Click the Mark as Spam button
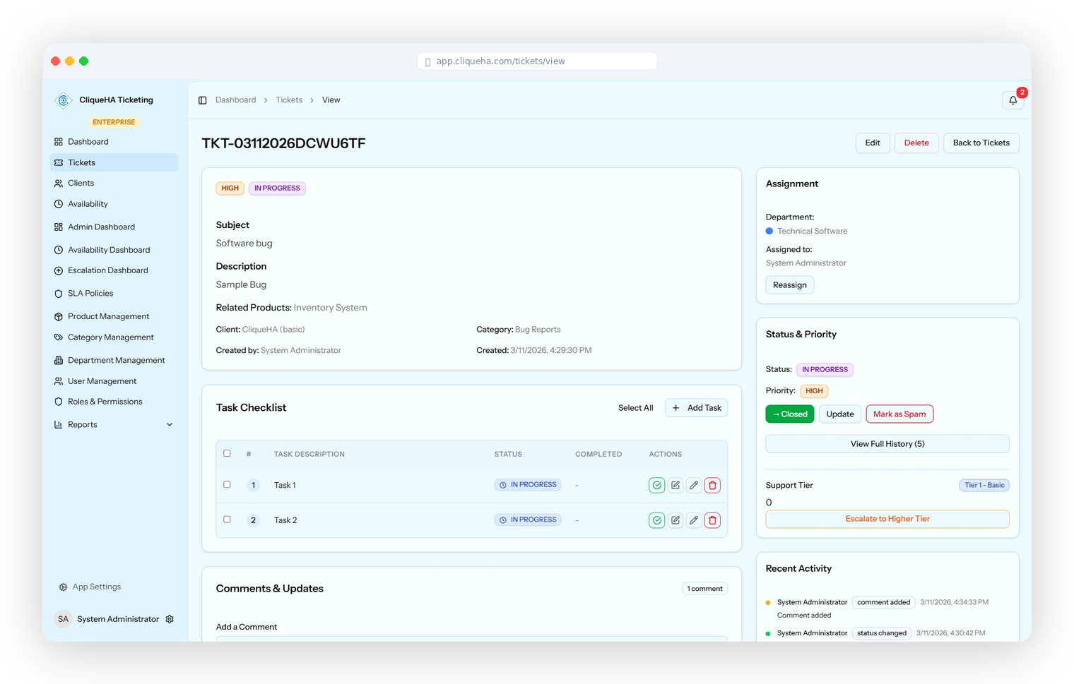The height and width of the screenshot is (684, 1074). [x=899, y=414]
